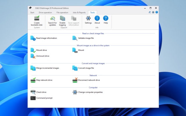Click the Unmount drive icon
The image size is (186, 116).
(33, 56)
